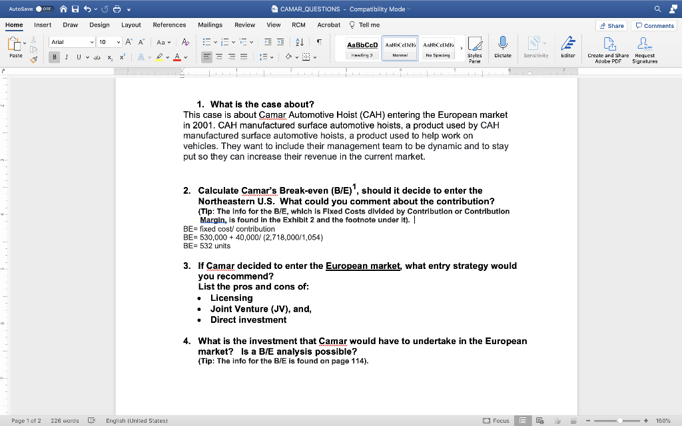Open the Comments panel
This screenshot has width=682, height=426.
pyautogui.click(x=653, y=25)
